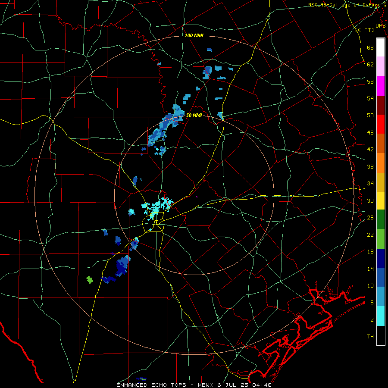Click the bright red 46-50 kft swatch
Screen dimensions: 388x388
(381, 124)
